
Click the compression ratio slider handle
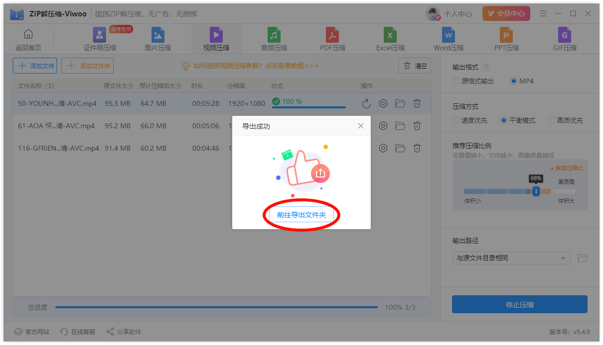[x=536, y=191]
